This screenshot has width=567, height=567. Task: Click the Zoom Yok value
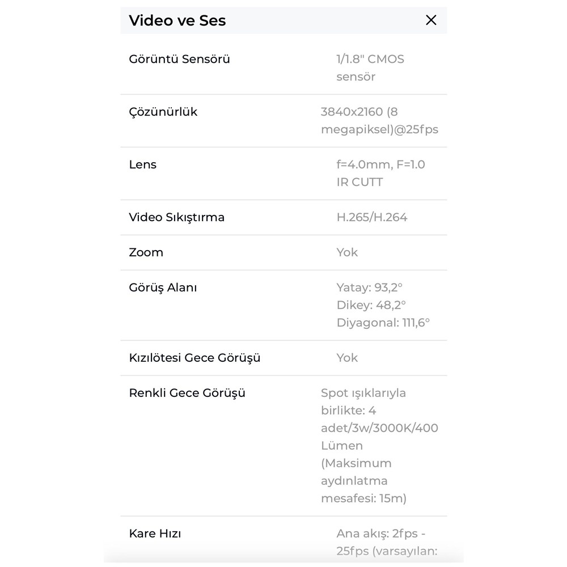click(347, 252)
